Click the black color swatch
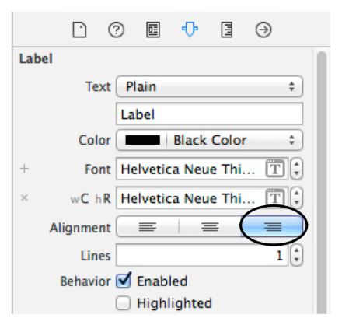The height and width of the screenshot is (325, 342). point(142,140)
